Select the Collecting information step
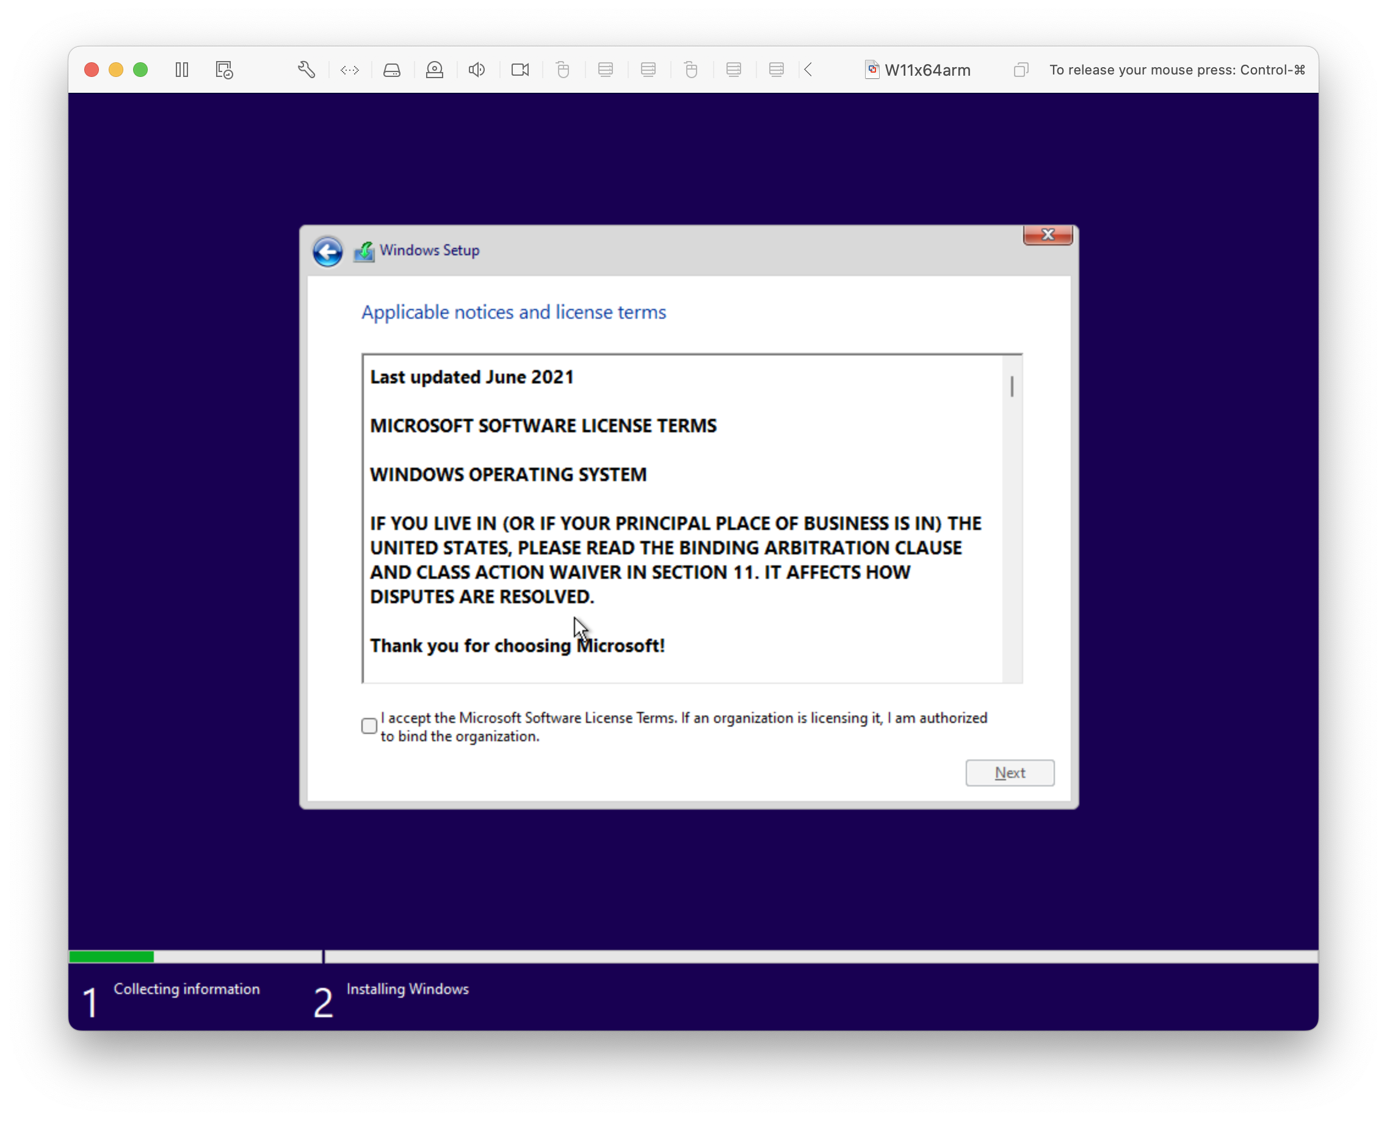This screenshot has height=1121, width=1387. [x=187, y=989]
